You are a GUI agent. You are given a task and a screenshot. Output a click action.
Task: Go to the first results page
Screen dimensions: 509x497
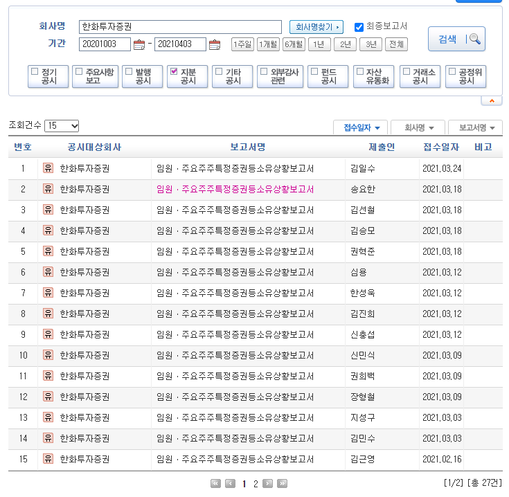[x=215, y=484]
